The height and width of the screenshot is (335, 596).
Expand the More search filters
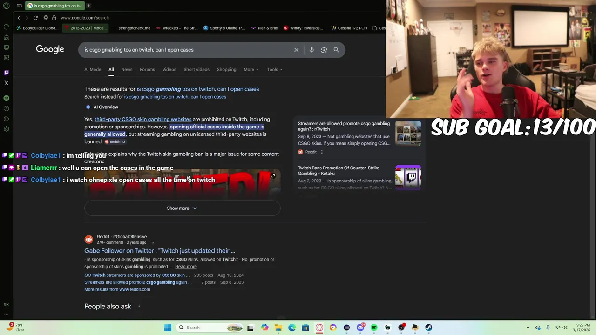(x=251, y=69)
